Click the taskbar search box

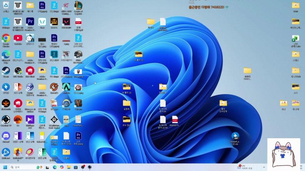(x=21, y=167)
